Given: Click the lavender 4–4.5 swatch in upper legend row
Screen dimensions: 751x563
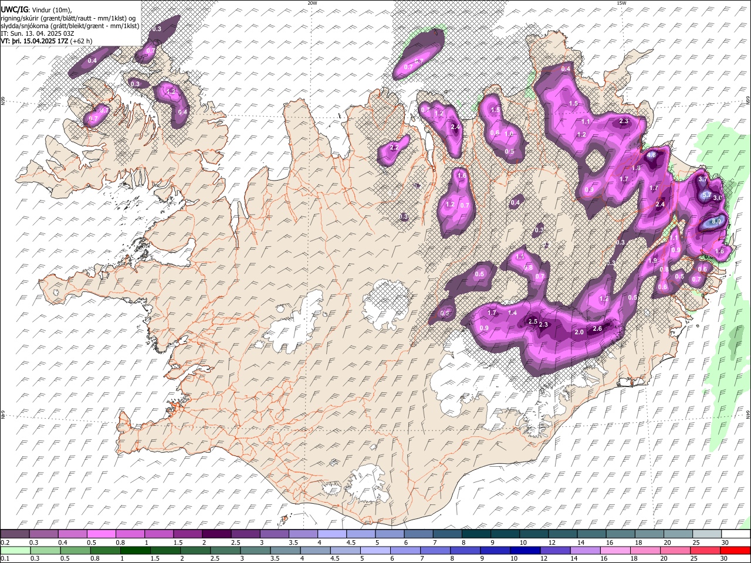Looking at the screenshot, I should pos(331,534).
